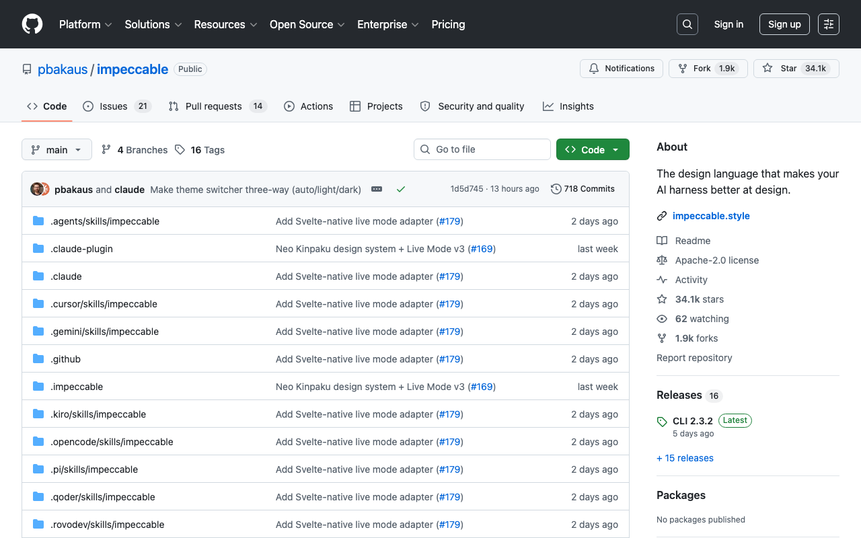Click the .agents/skills/impeccable folder icon
The width and height of the screenshot is (861, 538).
click(38, 221)
